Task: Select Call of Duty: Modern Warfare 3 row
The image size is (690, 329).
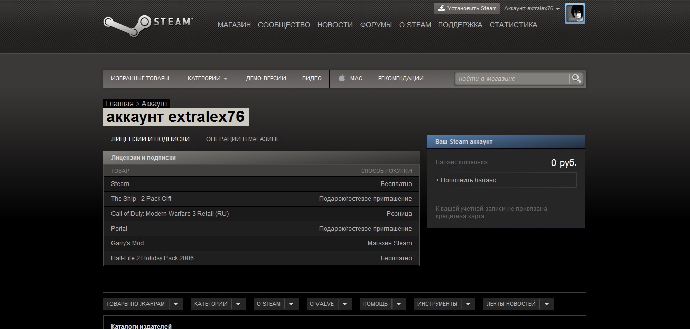Action: click(262, 214)
